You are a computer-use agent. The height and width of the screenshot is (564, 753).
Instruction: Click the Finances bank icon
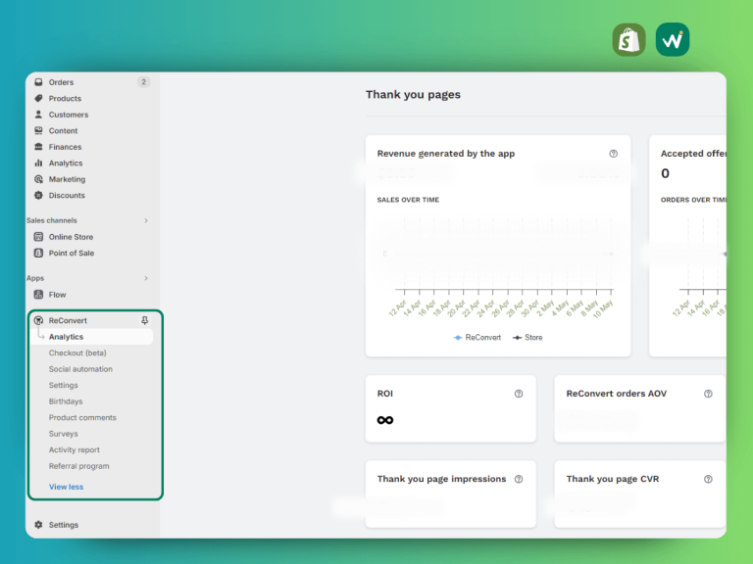click(38, 147)
